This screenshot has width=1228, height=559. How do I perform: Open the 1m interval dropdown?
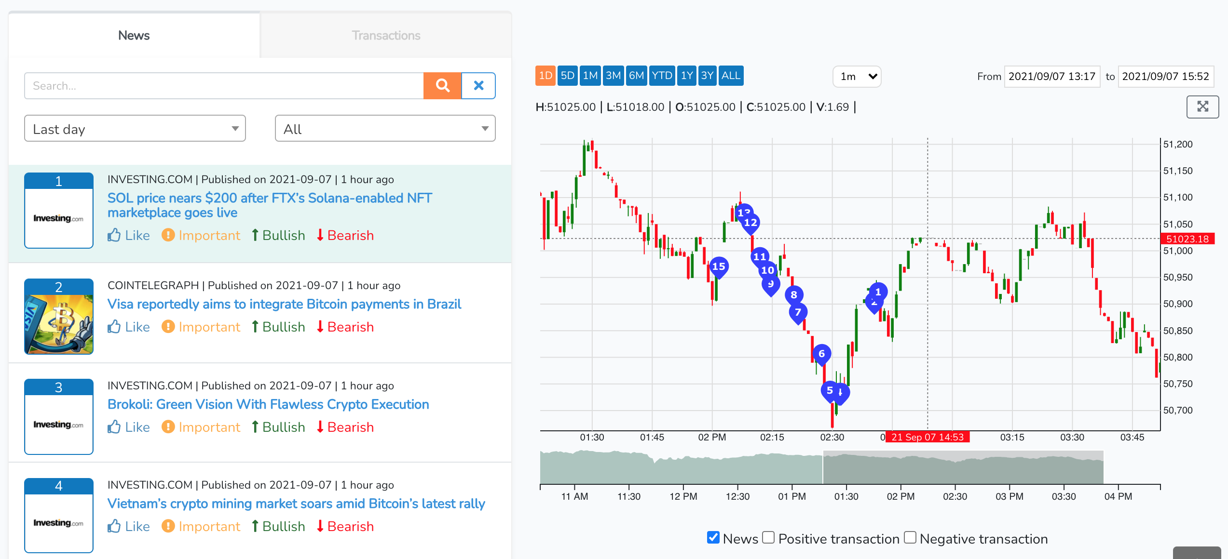(857, 77)
